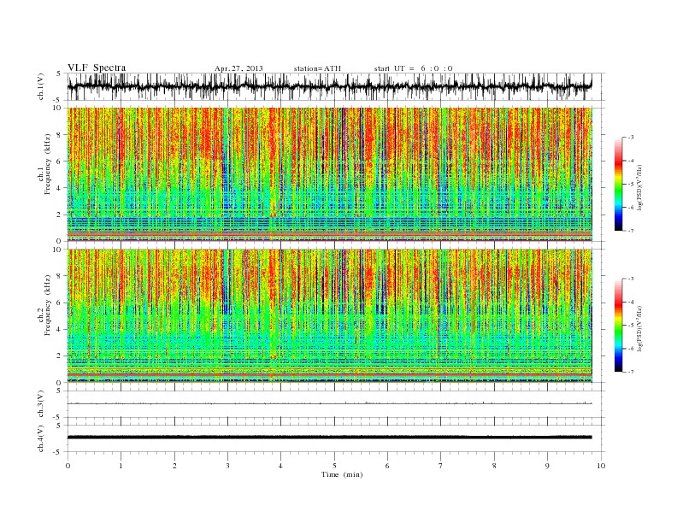Click the ch.2 spectrogram panel
677x523 pixels.
330,315
